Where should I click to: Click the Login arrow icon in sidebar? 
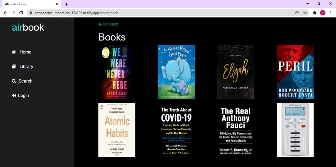pos(14,95)
